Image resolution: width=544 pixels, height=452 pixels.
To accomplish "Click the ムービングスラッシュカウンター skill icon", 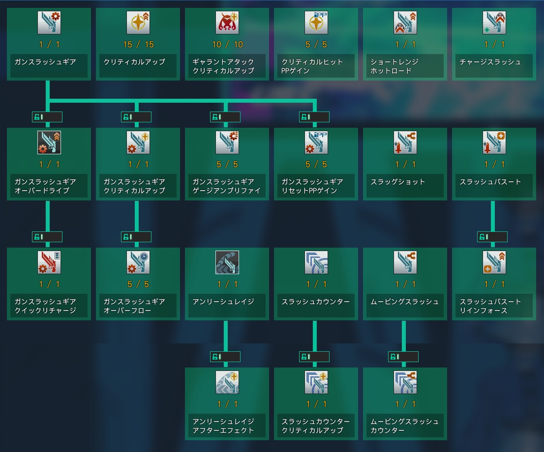I will (405, 382).
